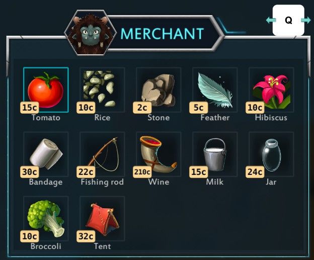Click the Fishing rod text label
The image size is (314, 260).
point(102,182)
